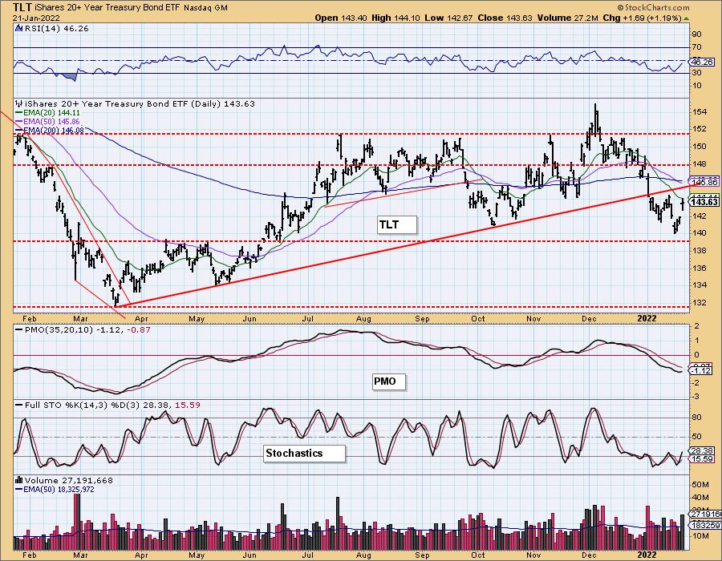Select the Open 143.40 value
The width and height of the screenshot is (722, 561).
[341, 18]
